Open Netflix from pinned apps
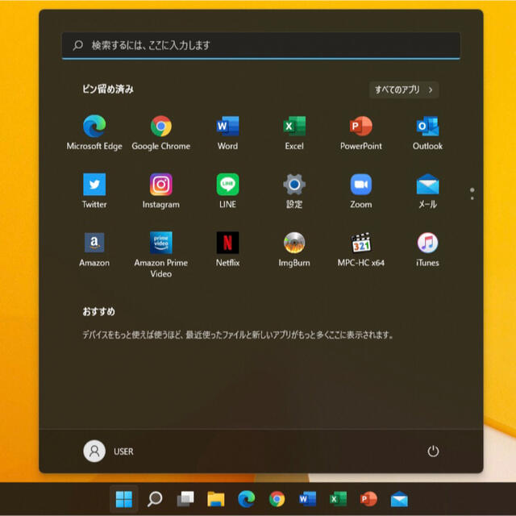Screen dimensions: 516x516 (x=227, y=249)
